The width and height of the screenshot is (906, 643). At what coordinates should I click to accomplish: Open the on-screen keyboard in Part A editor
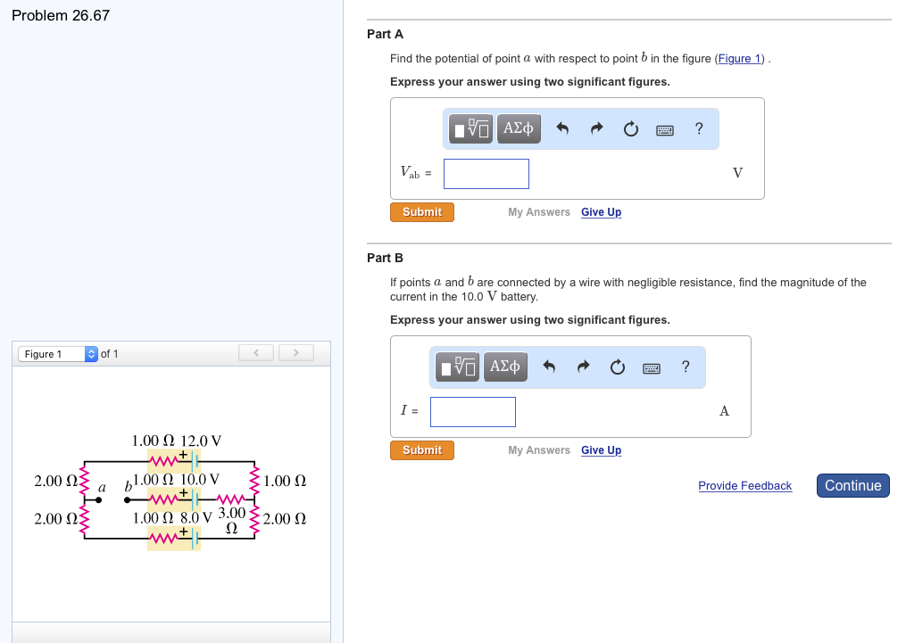coord(664,128)
